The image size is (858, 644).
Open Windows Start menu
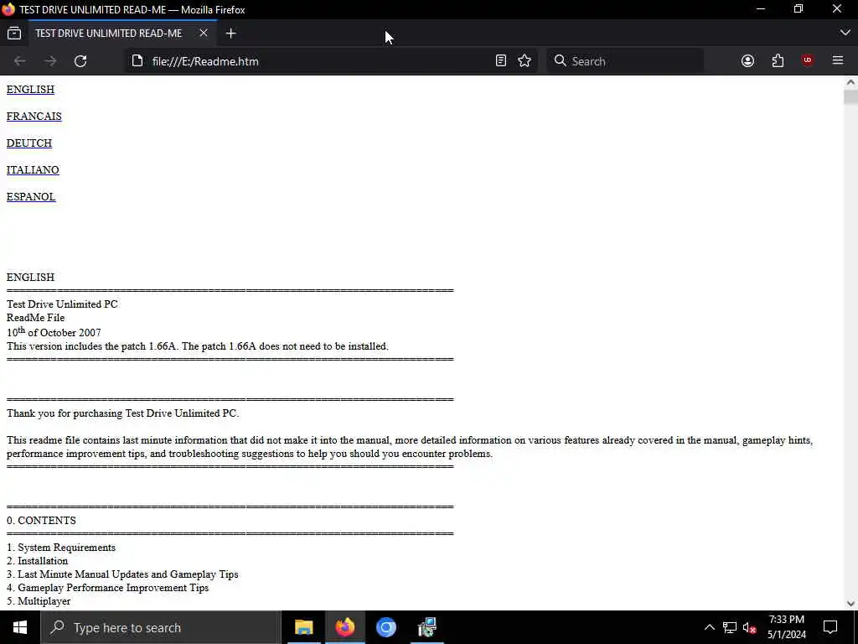(20, 627)
